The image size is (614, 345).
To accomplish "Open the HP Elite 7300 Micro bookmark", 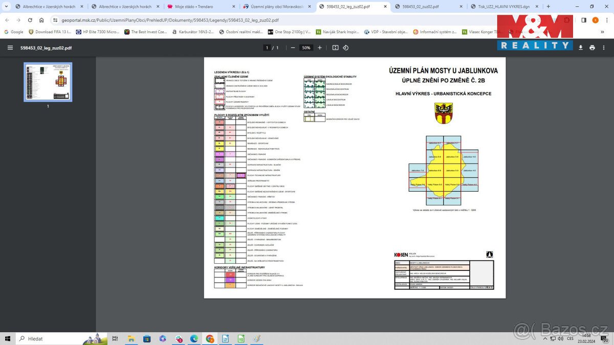I will click(97, 32).
